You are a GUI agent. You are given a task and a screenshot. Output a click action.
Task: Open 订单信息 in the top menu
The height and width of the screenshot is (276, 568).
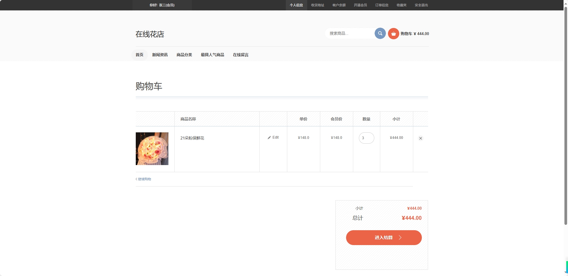point(381,5)
